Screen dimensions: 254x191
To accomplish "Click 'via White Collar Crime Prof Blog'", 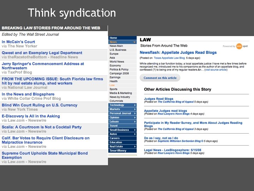I will (x=31, y=98).
